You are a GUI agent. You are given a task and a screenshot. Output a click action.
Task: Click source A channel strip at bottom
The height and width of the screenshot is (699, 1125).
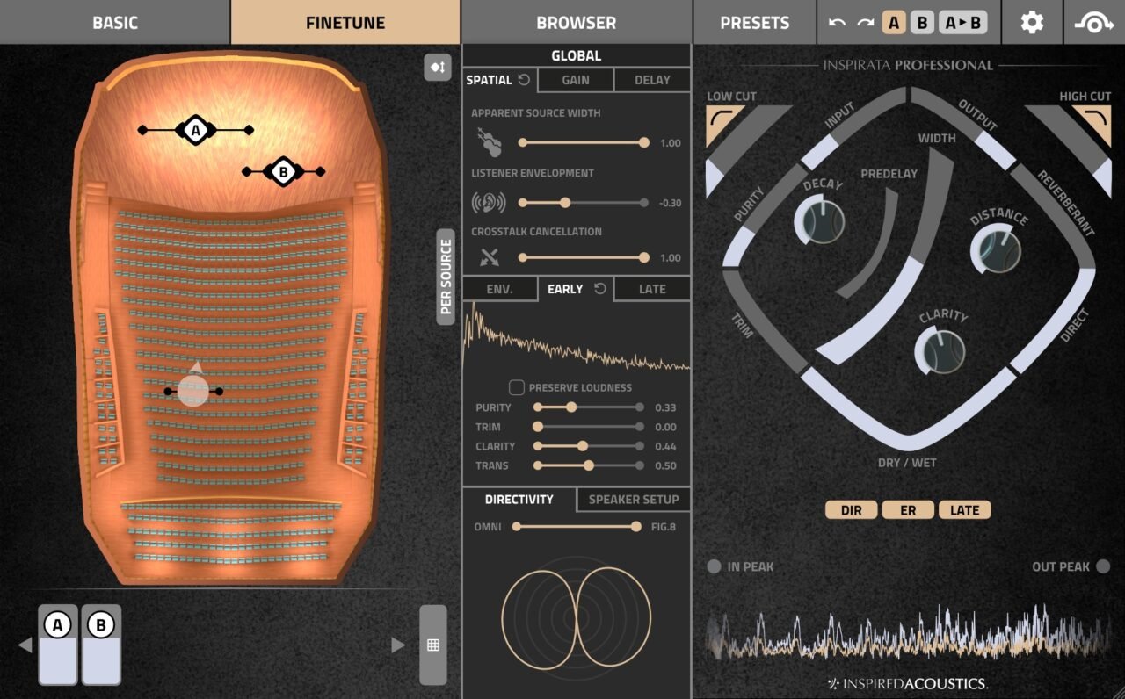point(58,645)
